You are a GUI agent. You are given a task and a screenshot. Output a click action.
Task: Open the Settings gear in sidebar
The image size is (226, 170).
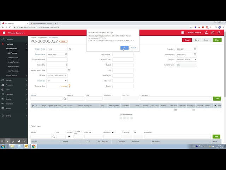3,116
